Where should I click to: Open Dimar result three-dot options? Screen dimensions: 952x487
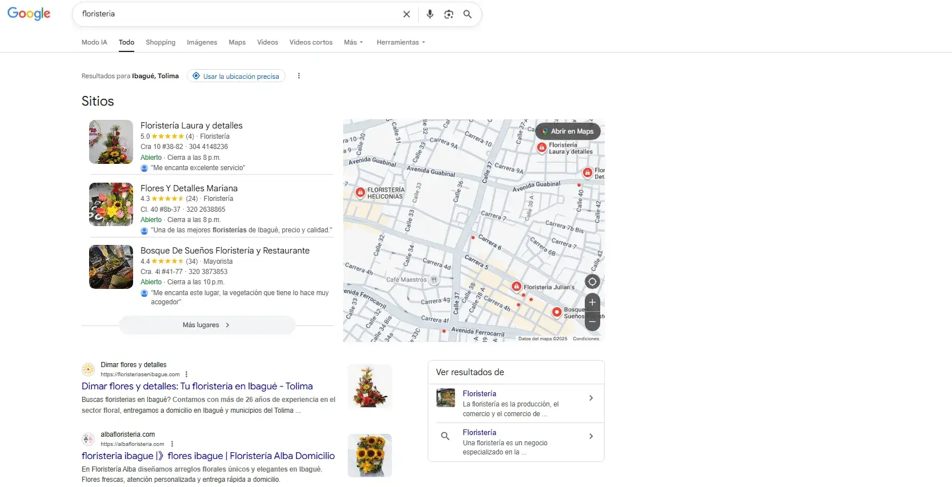pyautogui.click(x=186, y=375)
